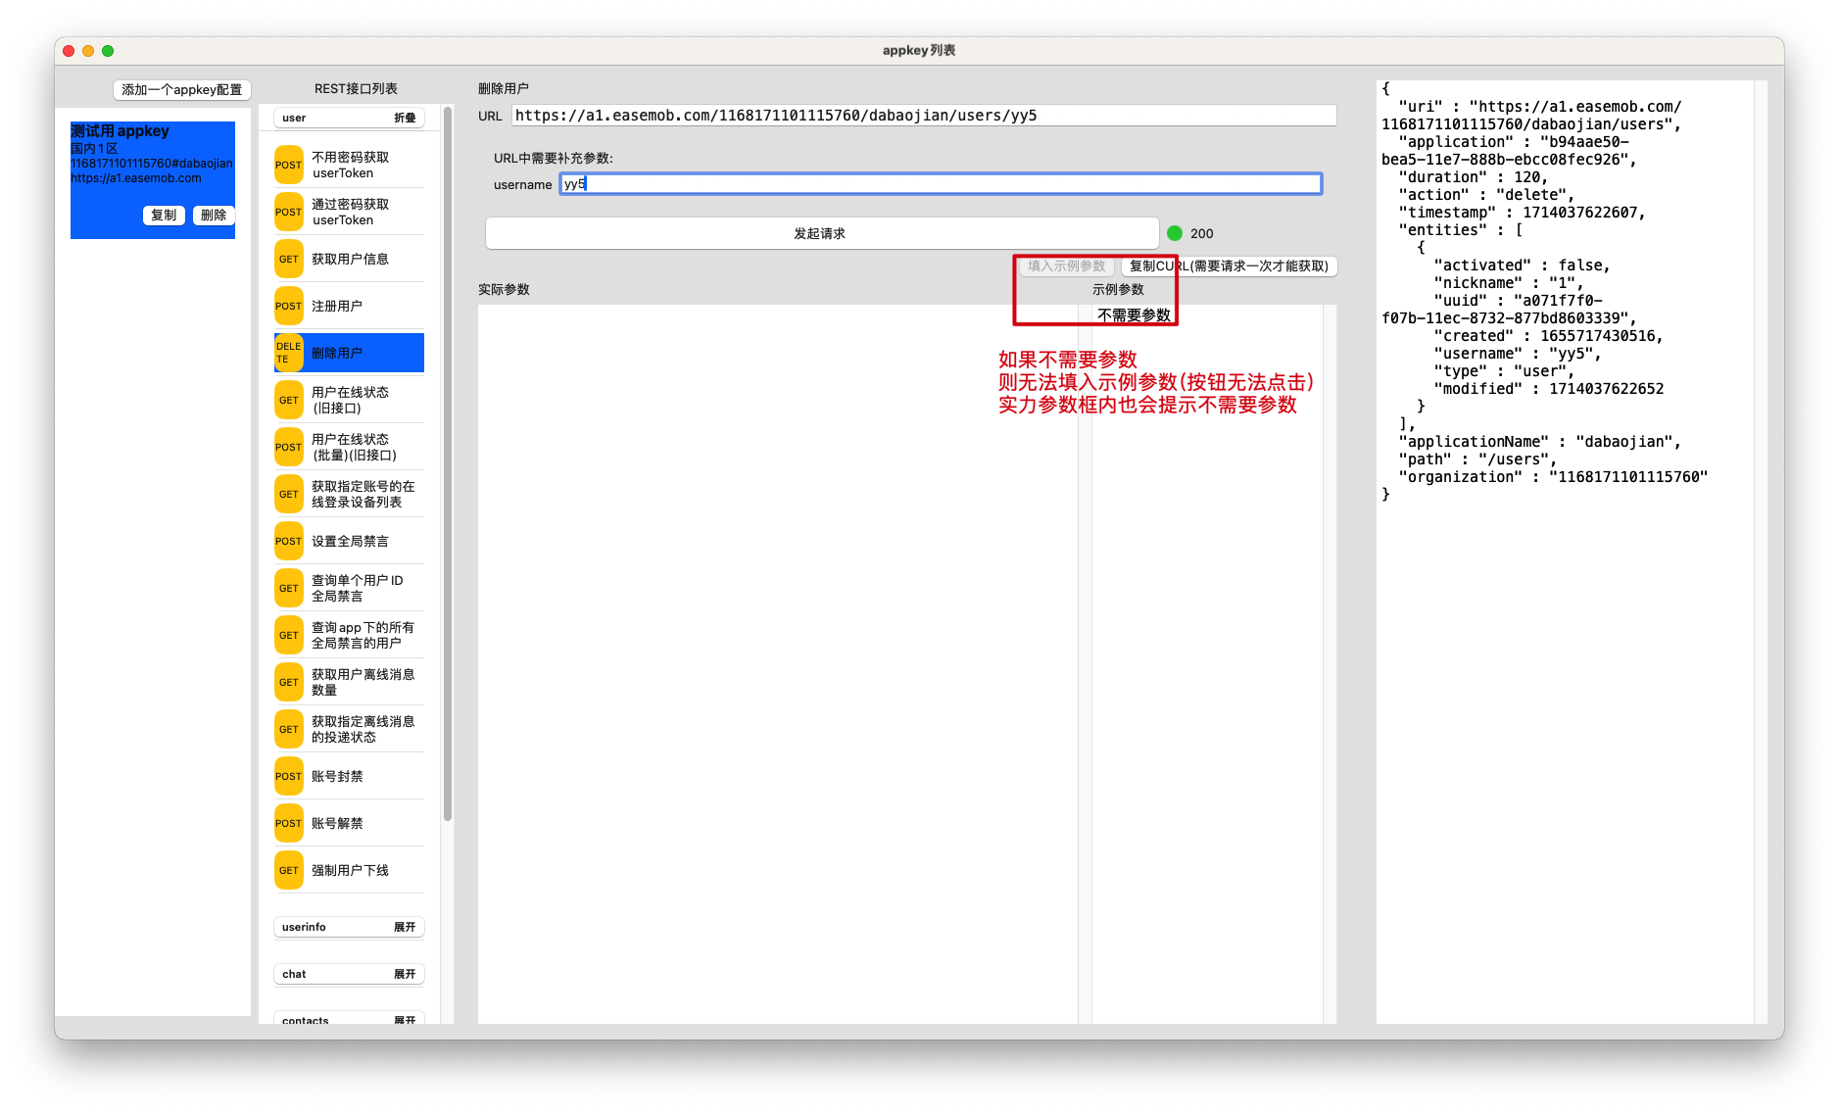Click the green 200 status indicator
Viewport: 1839px width, 1112px height.
(x=1175, y=233)
